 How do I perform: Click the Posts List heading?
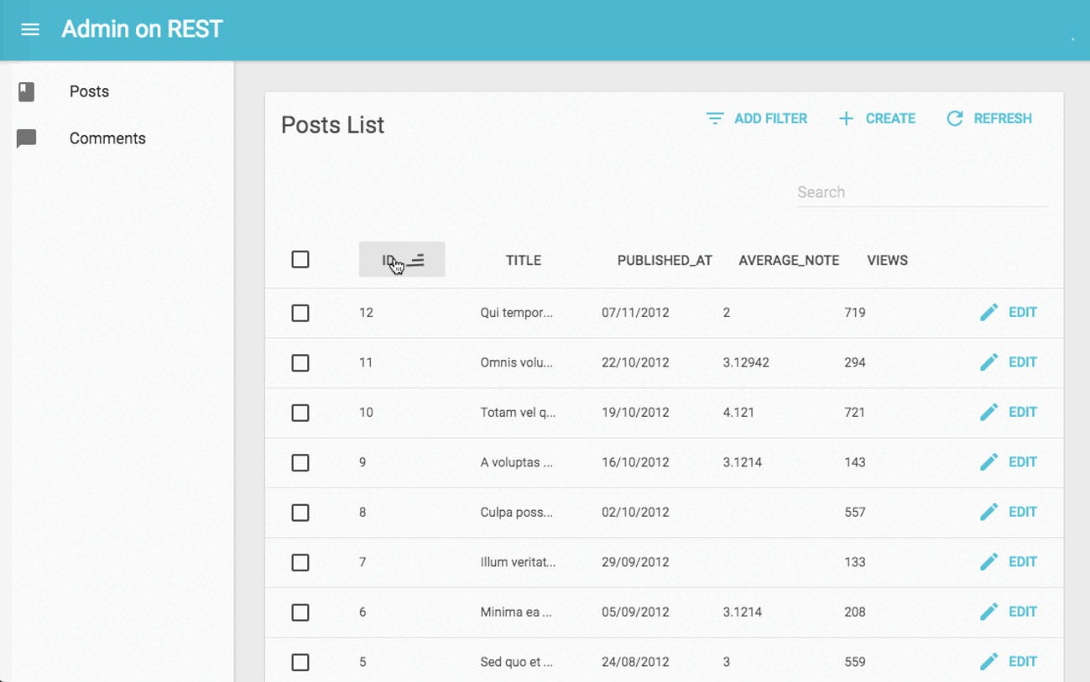332,125
